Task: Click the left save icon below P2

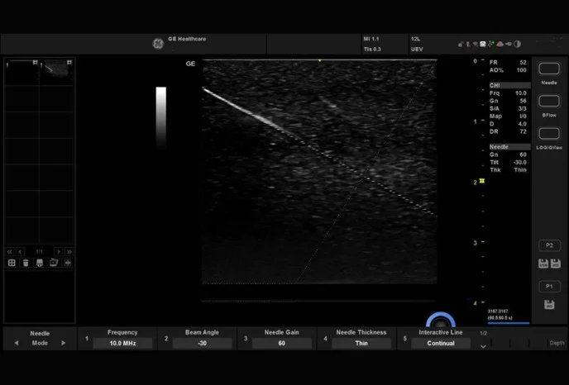Action: (x=543, y=264)
